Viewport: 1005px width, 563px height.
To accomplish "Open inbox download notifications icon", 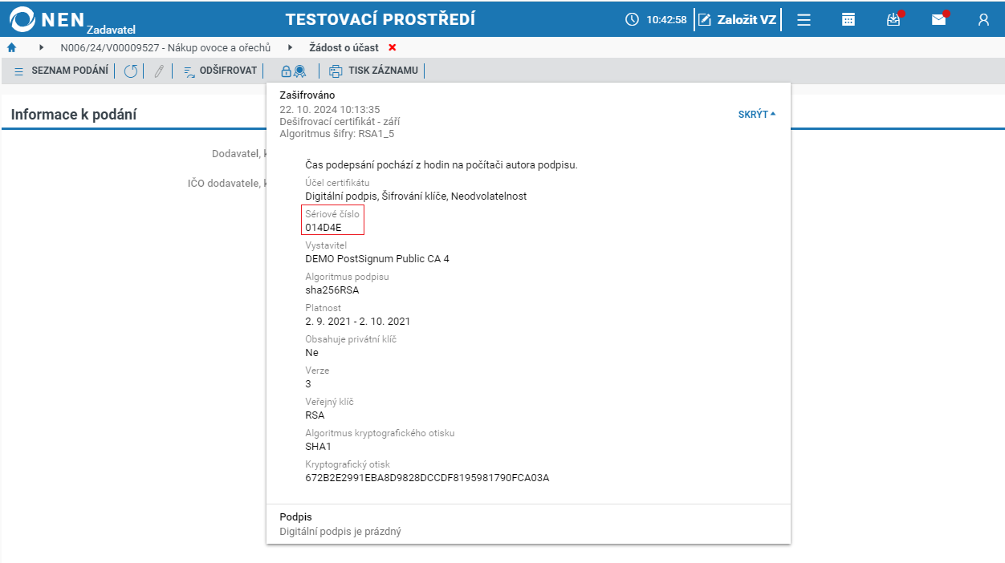I will [x=893, y=20].
